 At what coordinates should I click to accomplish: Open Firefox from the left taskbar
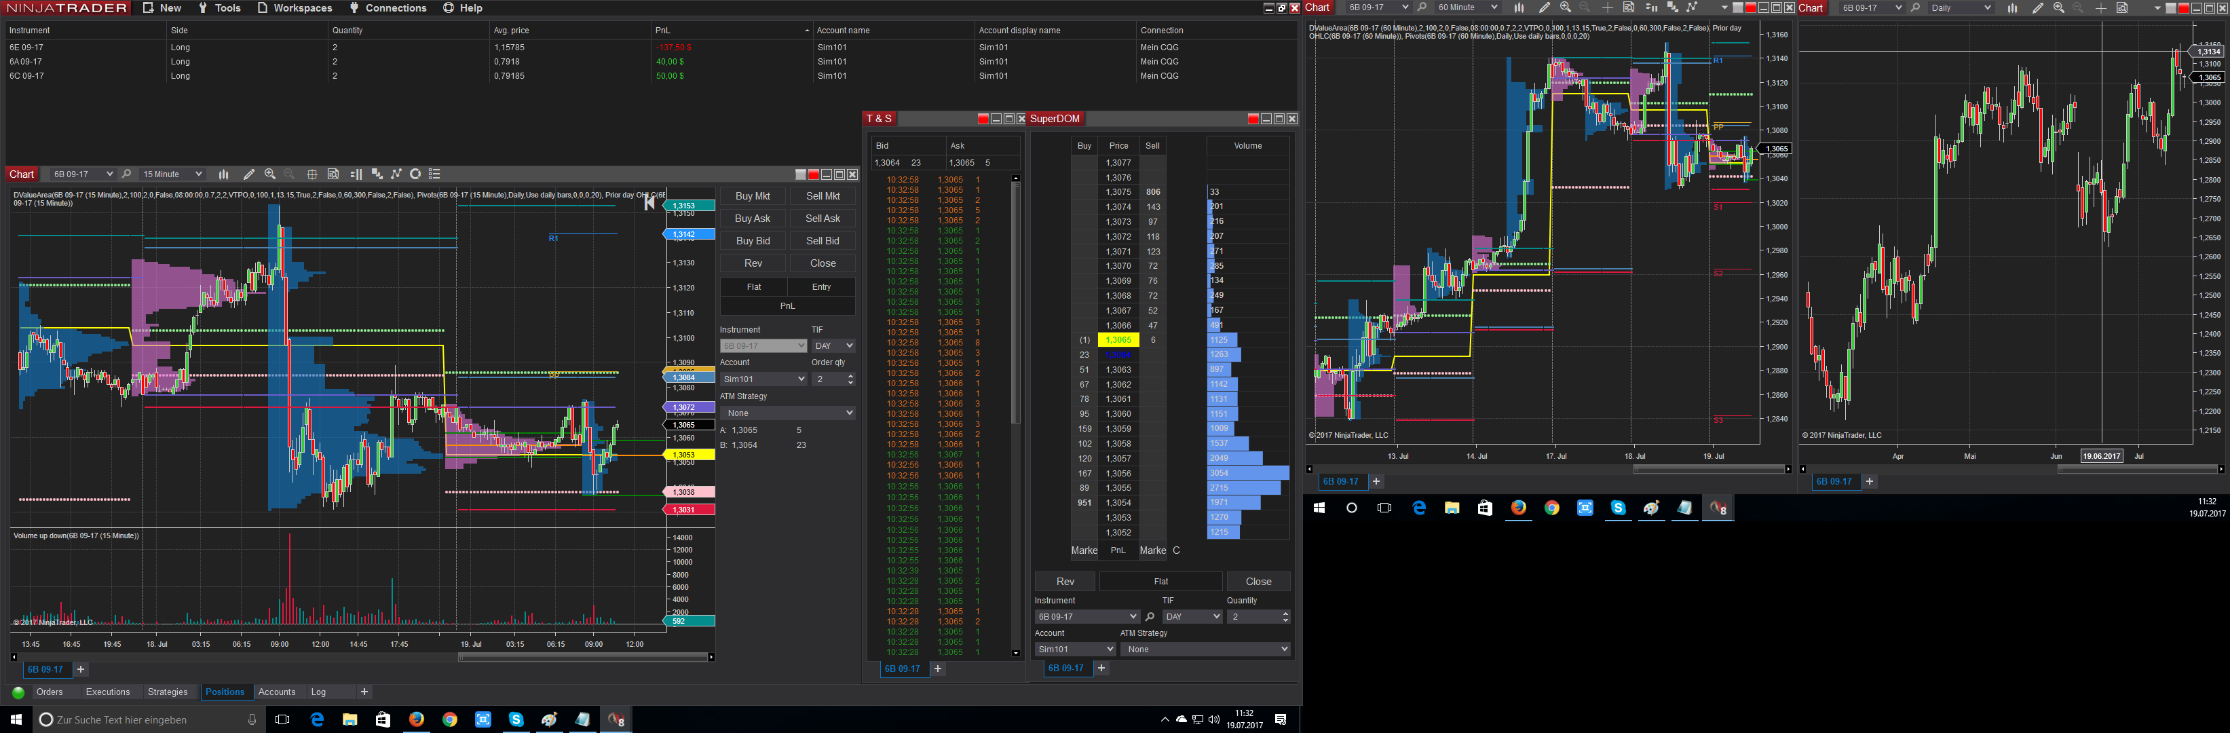coord(417,719)
